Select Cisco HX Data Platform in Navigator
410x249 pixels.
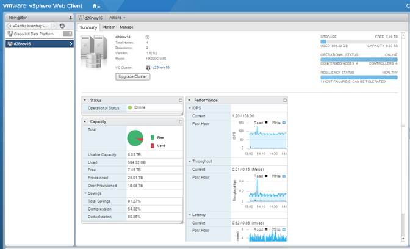tap(40, 34)
